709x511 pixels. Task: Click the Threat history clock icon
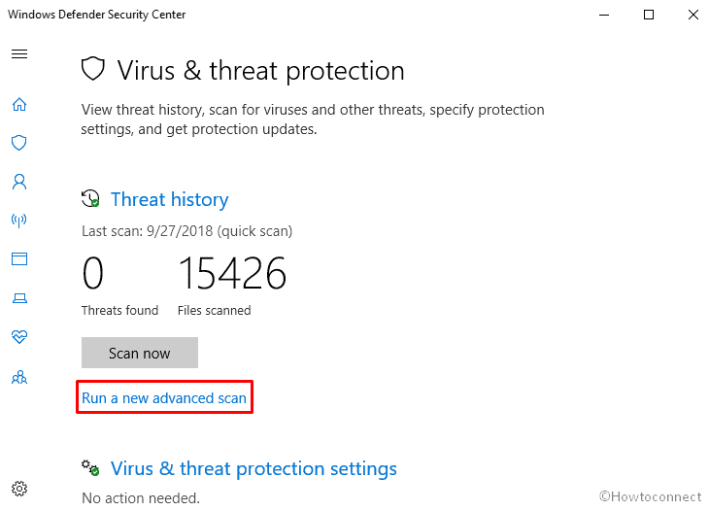(x=90, y=198)
